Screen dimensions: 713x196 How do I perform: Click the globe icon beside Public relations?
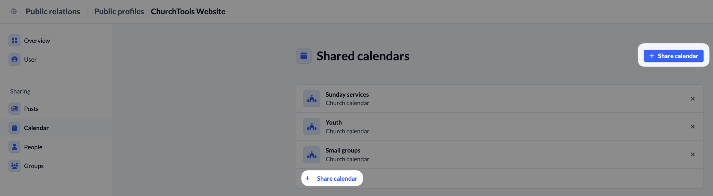[x=14, y=11]
